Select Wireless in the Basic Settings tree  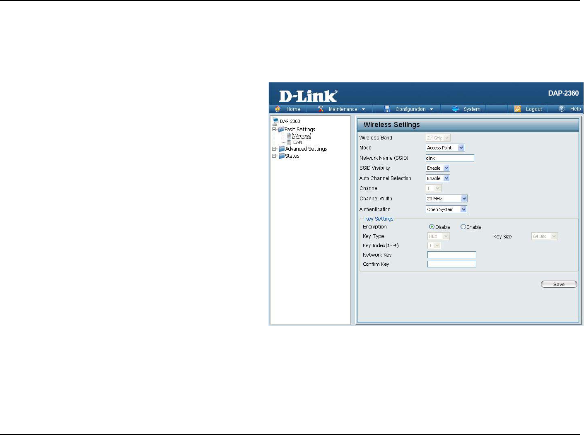302,136
